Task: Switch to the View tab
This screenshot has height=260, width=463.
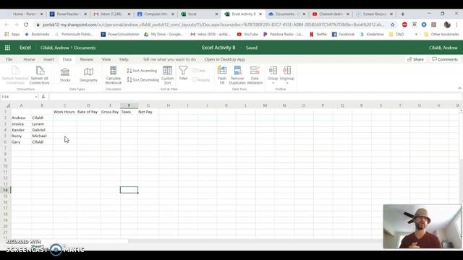Action: point(106,59)
